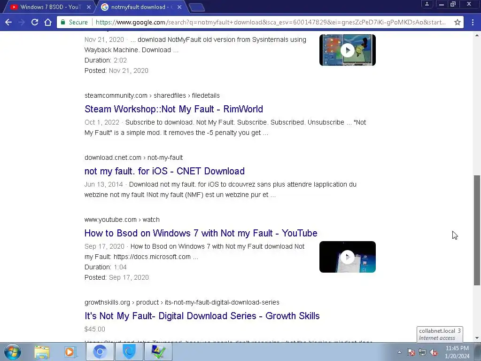Open the clock showing 11:45 PM
This screenshot has width=481, height=361.
pos(457,352)
